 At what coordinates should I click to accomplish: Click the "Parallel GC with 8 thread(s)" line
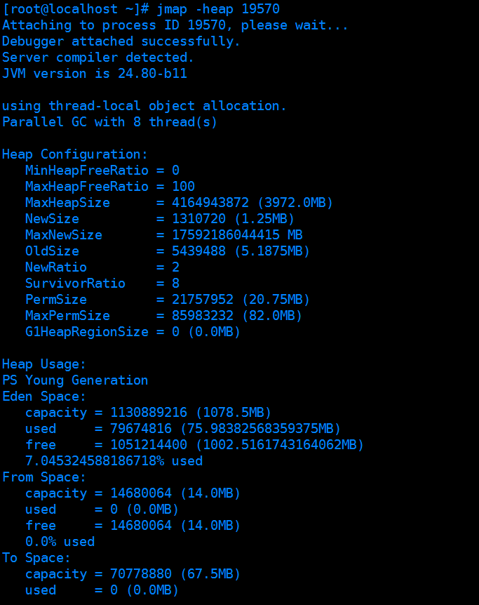click(110, 122)
